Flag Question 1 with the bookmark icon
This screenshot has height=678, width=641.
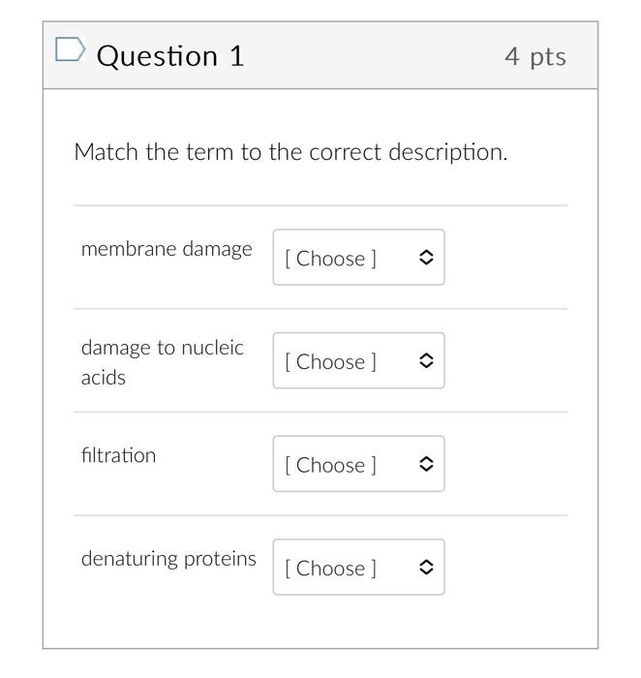click(70, 49)
